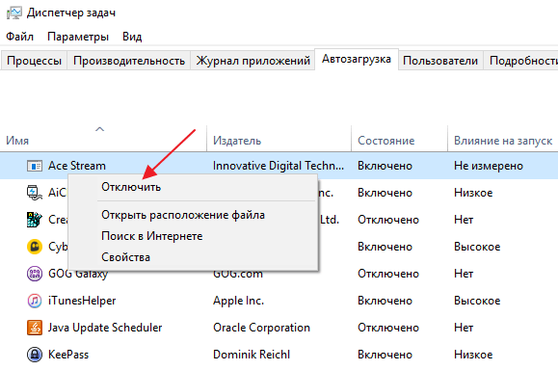Screen dimensions: 558x370
Task: Click the sort arrow above Имя
Action: click(x=100, y=129)
